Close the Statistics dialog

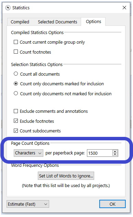124,8
